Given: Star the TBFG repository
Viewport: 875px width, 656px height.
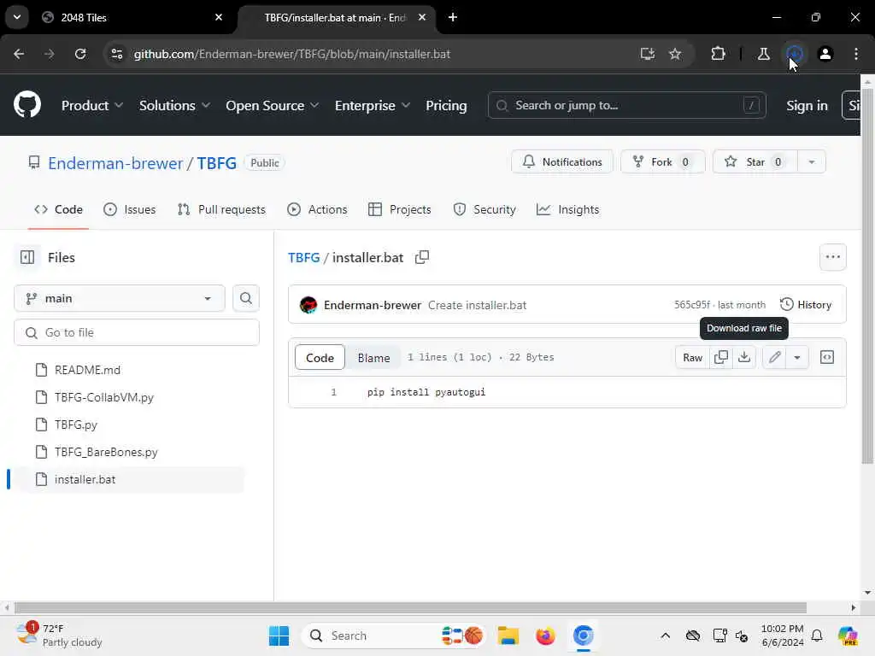Looking at the screenshot, I should click(x=755, y=161).
